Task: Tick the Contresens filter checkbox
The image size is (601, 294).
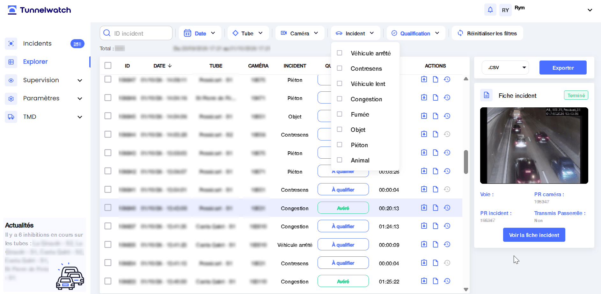Action: click(340, 68)
